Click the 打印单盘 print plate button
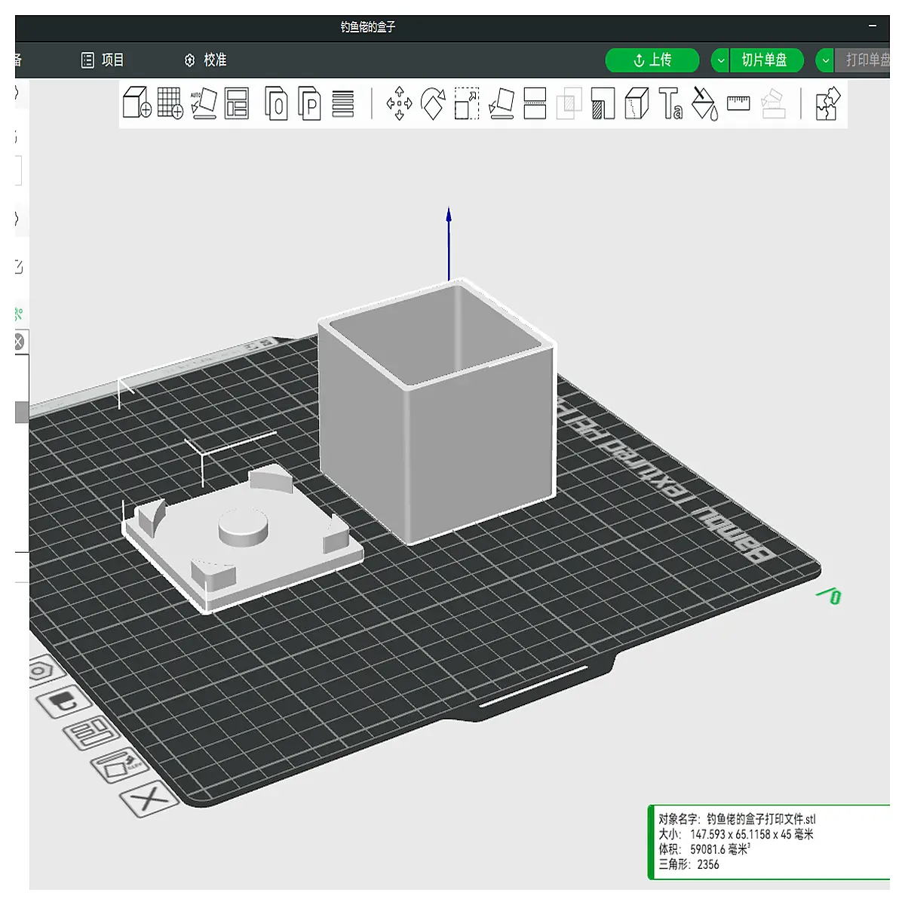 tap(863, 60)
